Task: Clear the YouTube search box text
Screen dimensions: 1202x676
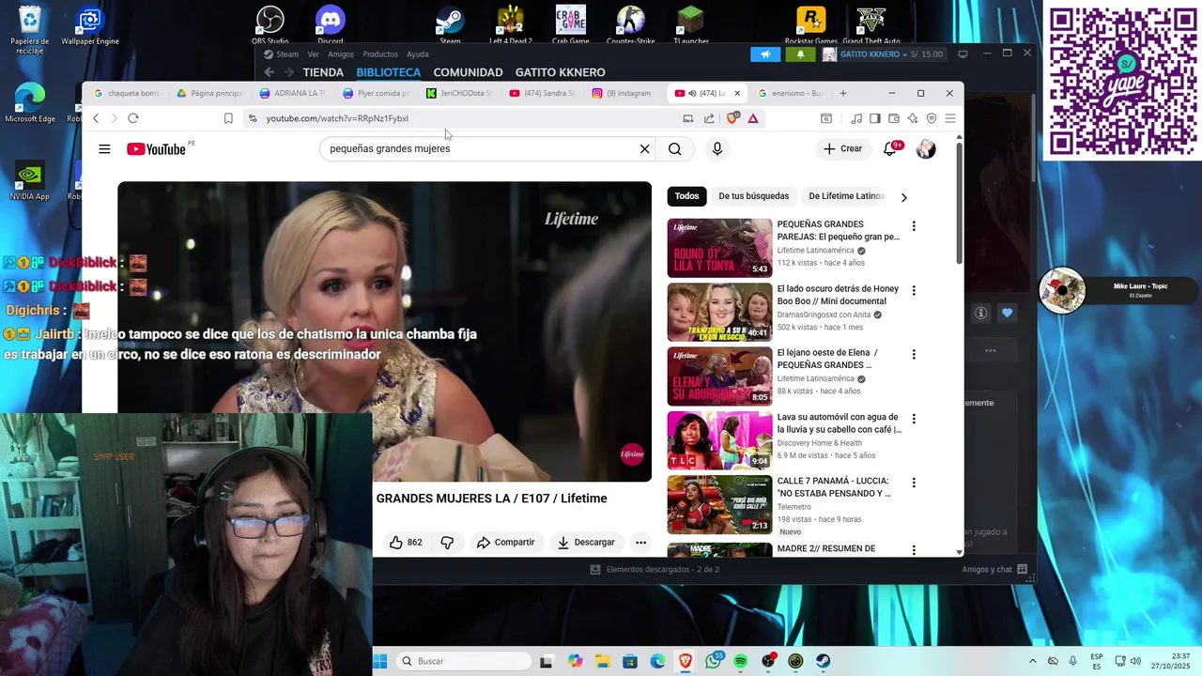Action: pos(644,149)
